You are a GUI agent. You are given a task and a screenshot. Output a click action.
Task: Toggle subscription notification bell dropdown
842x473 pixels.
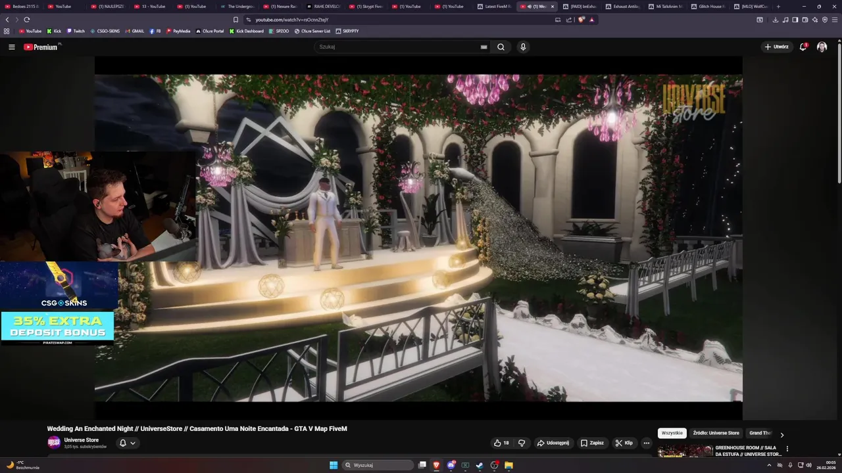click(127, 443)
